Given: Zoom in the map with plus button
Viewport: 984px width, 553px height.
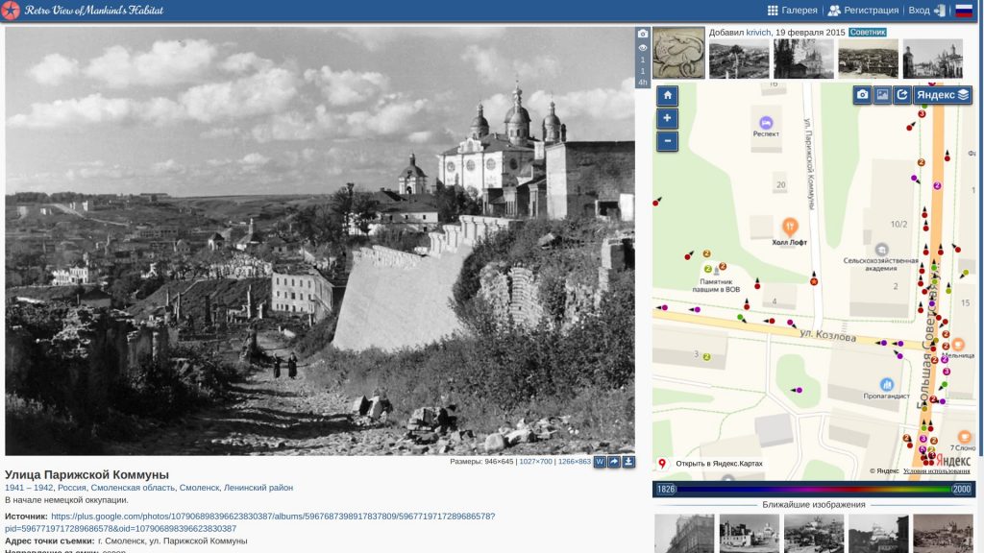Looking at the screenshot, I should pyautogui.click(x=667, y=119).
